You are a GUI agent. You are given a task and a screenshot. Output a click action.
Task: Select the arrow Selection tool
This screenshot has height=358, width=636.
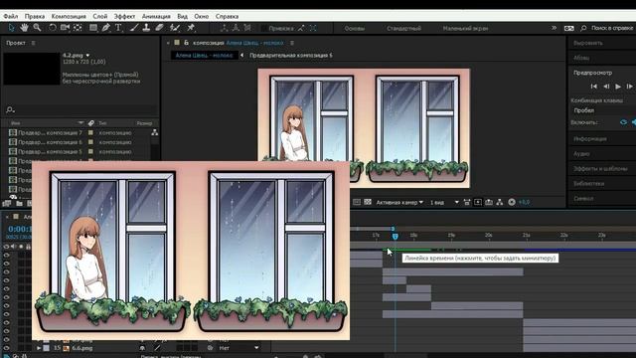point(11,28)
